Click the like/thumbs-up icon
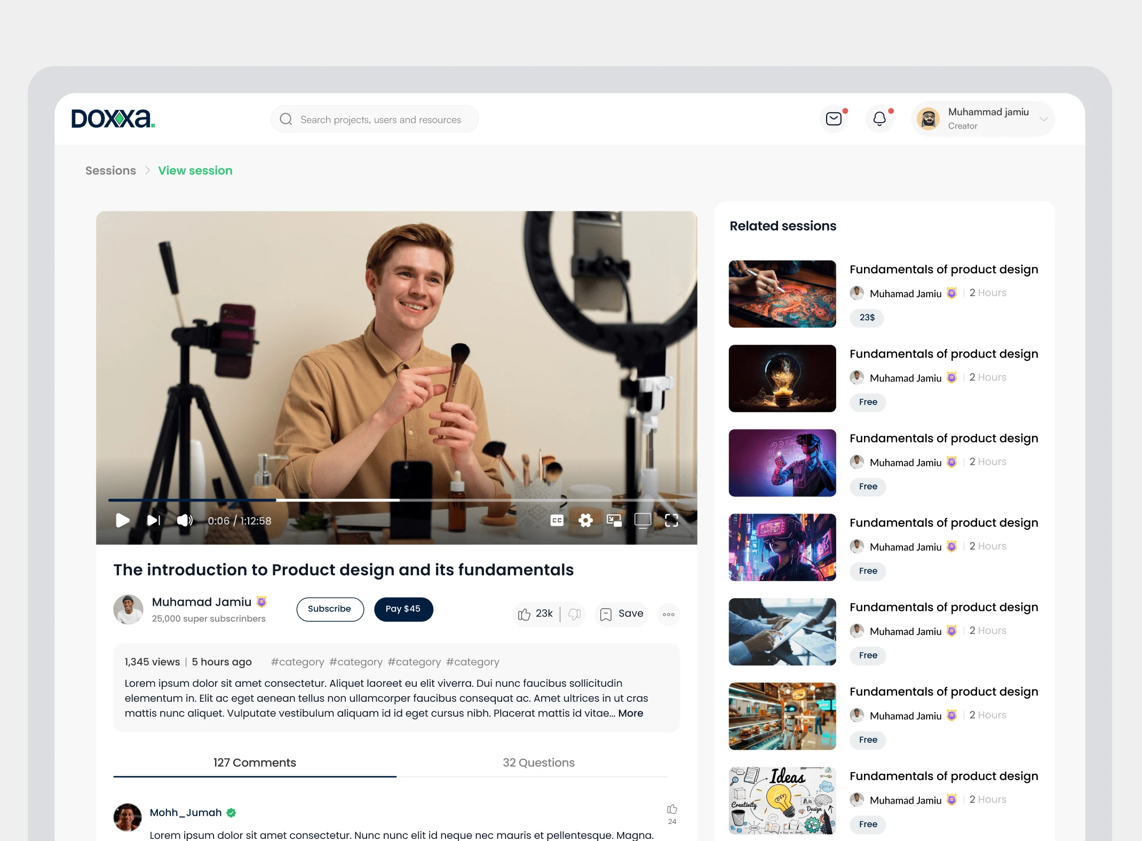Screen dimensions: 1142x841 (524, 613)
